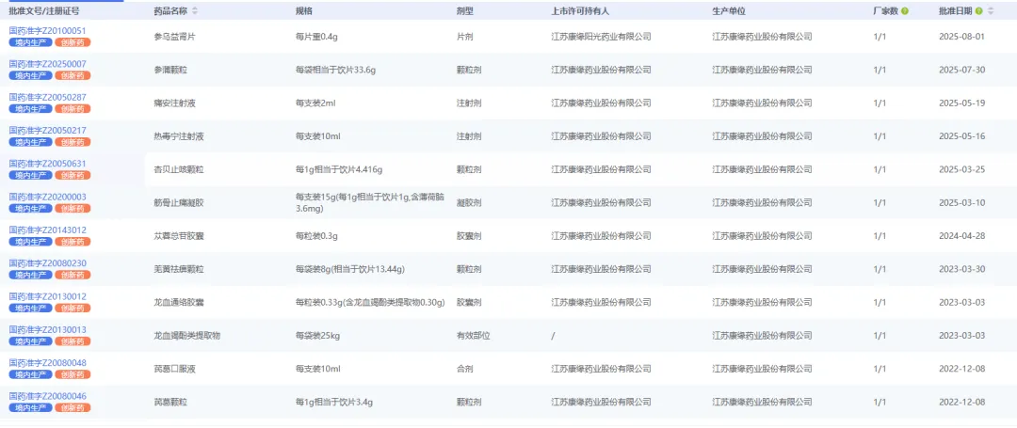Select the 热毒宁注射液 drug name cell
Viewport: 1017px width, 428px height.
coord(178,136)
